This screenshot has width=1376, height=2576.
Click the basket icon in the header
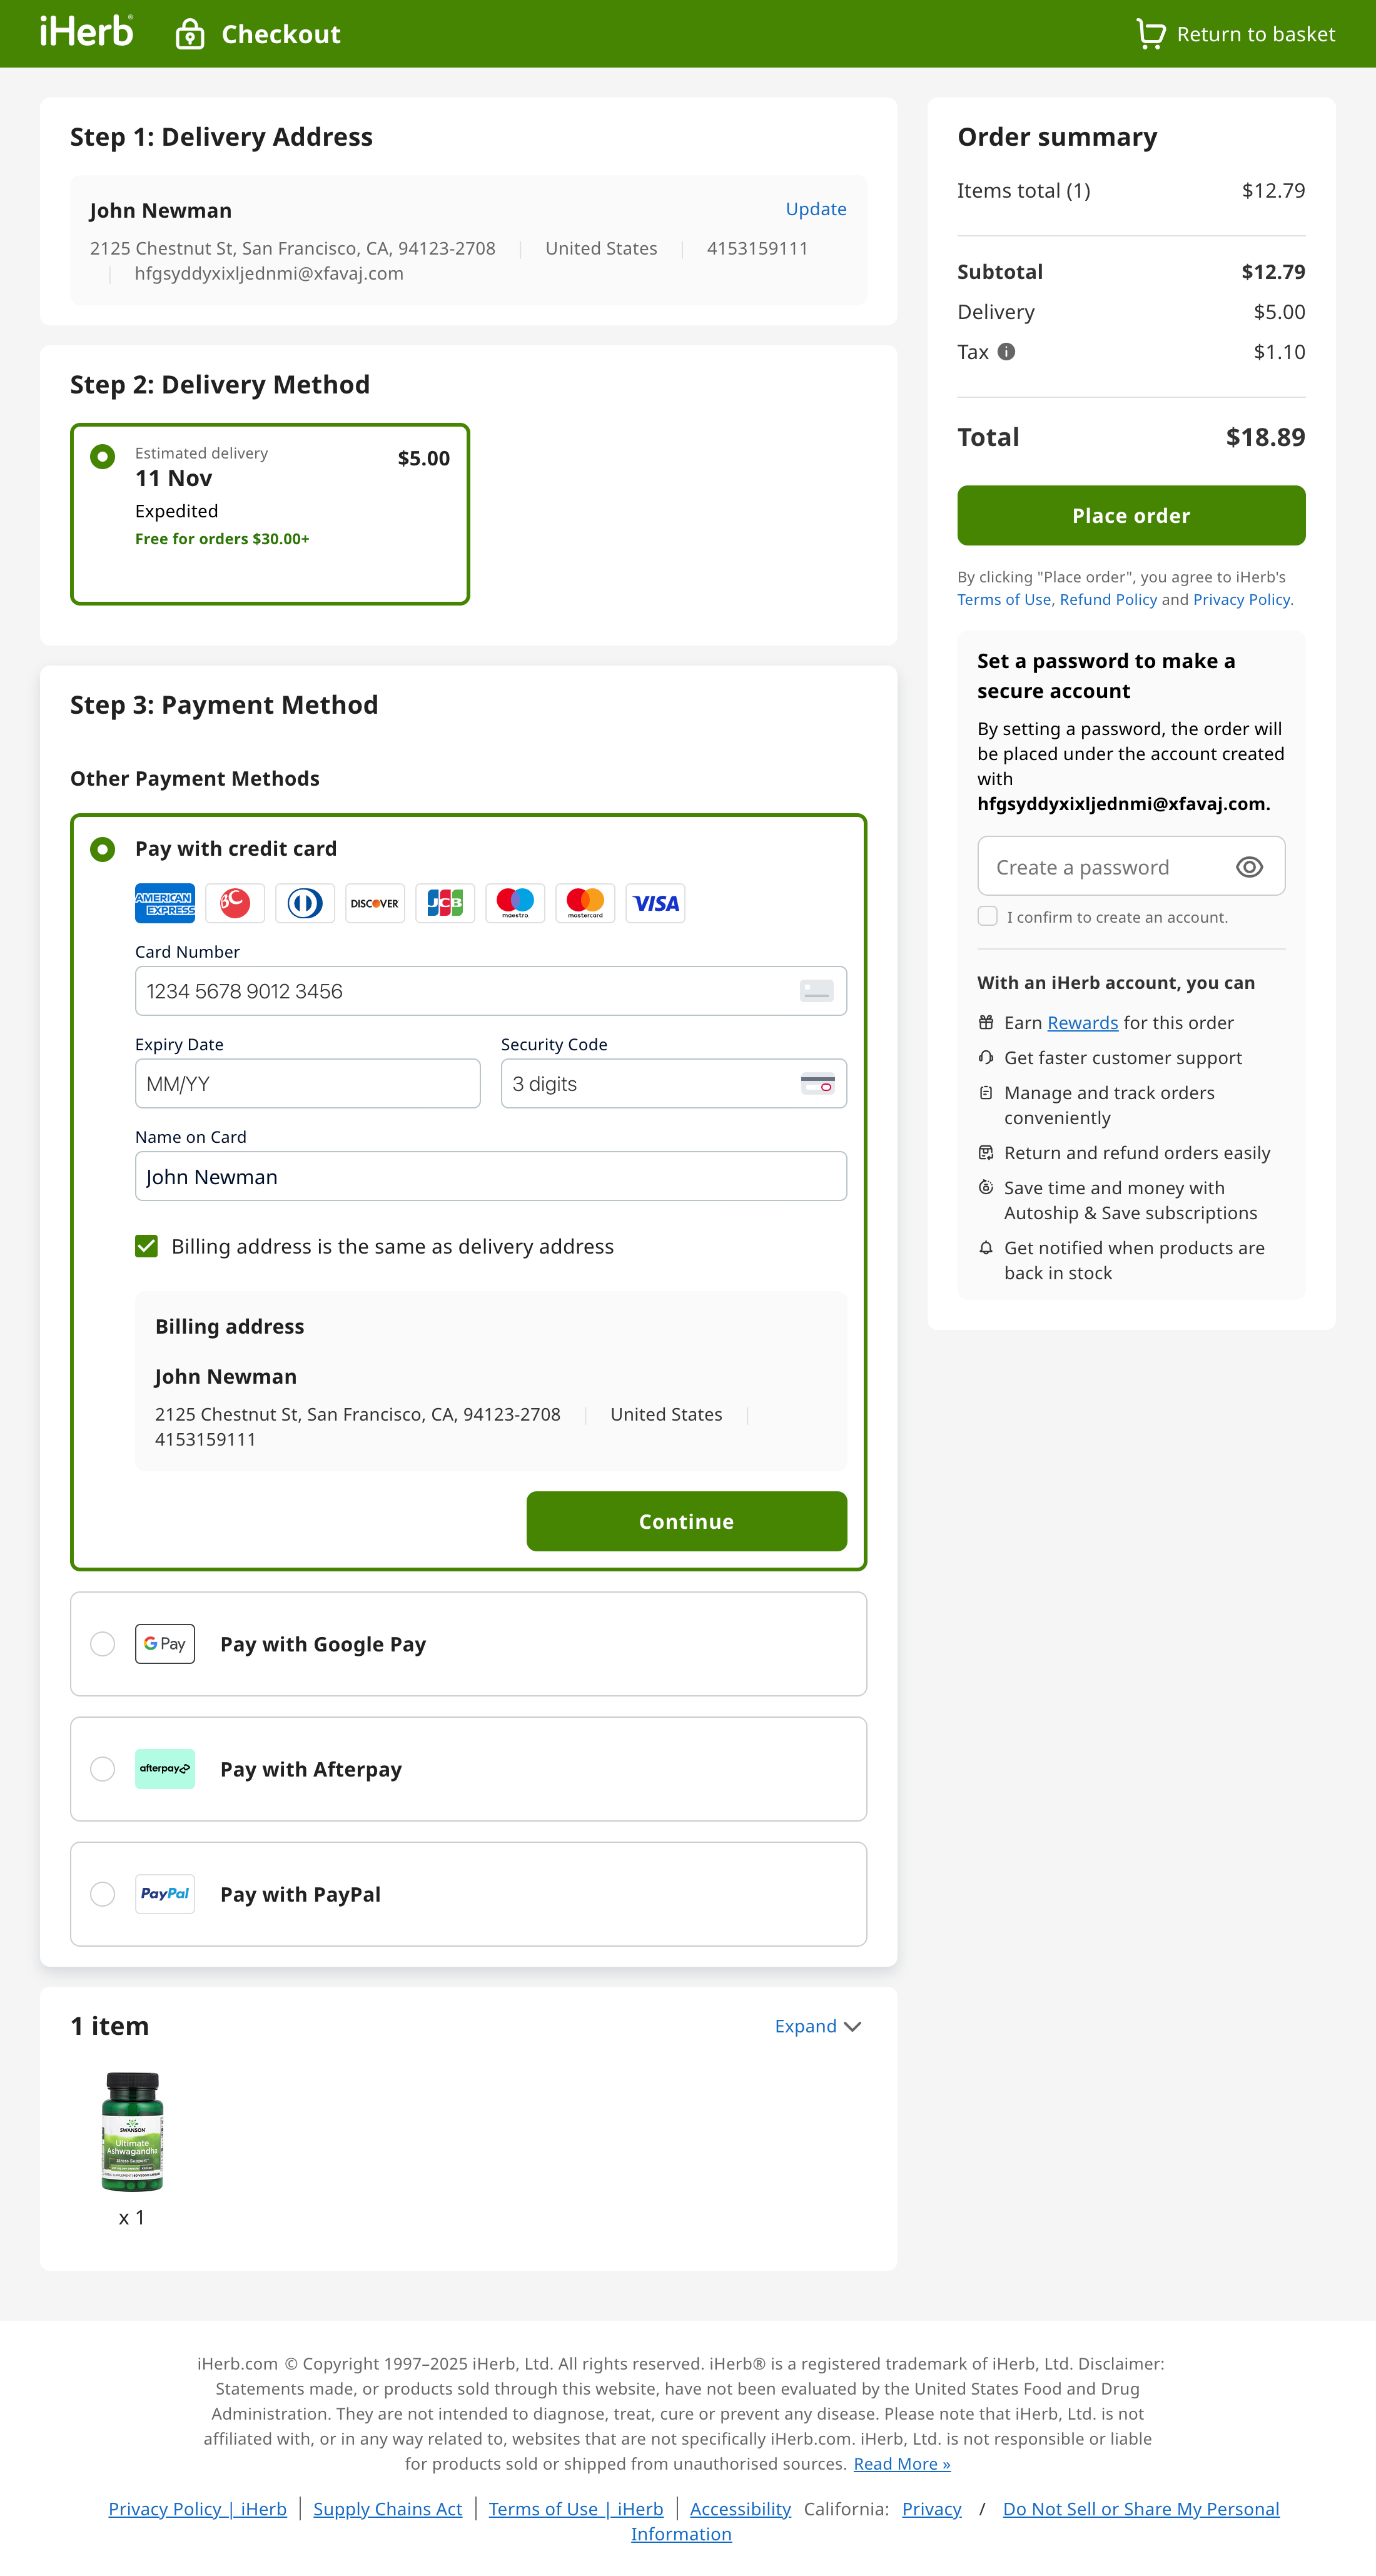pos(1150,34)
